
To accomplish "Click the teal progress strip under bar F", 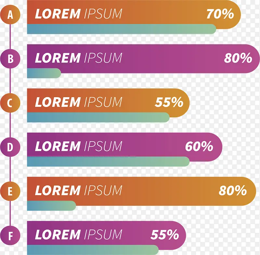I will [93, 250].
